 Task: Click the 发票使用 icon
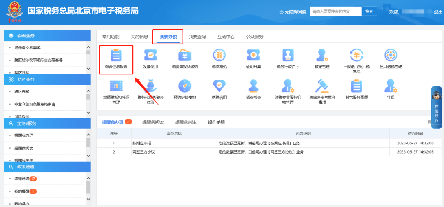[x=150, y=57]
